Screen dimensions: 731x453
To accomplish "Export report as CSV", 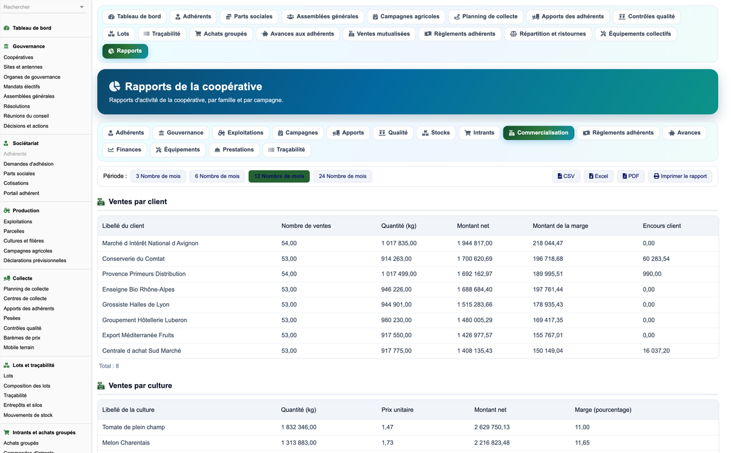I will click(567, 176).
